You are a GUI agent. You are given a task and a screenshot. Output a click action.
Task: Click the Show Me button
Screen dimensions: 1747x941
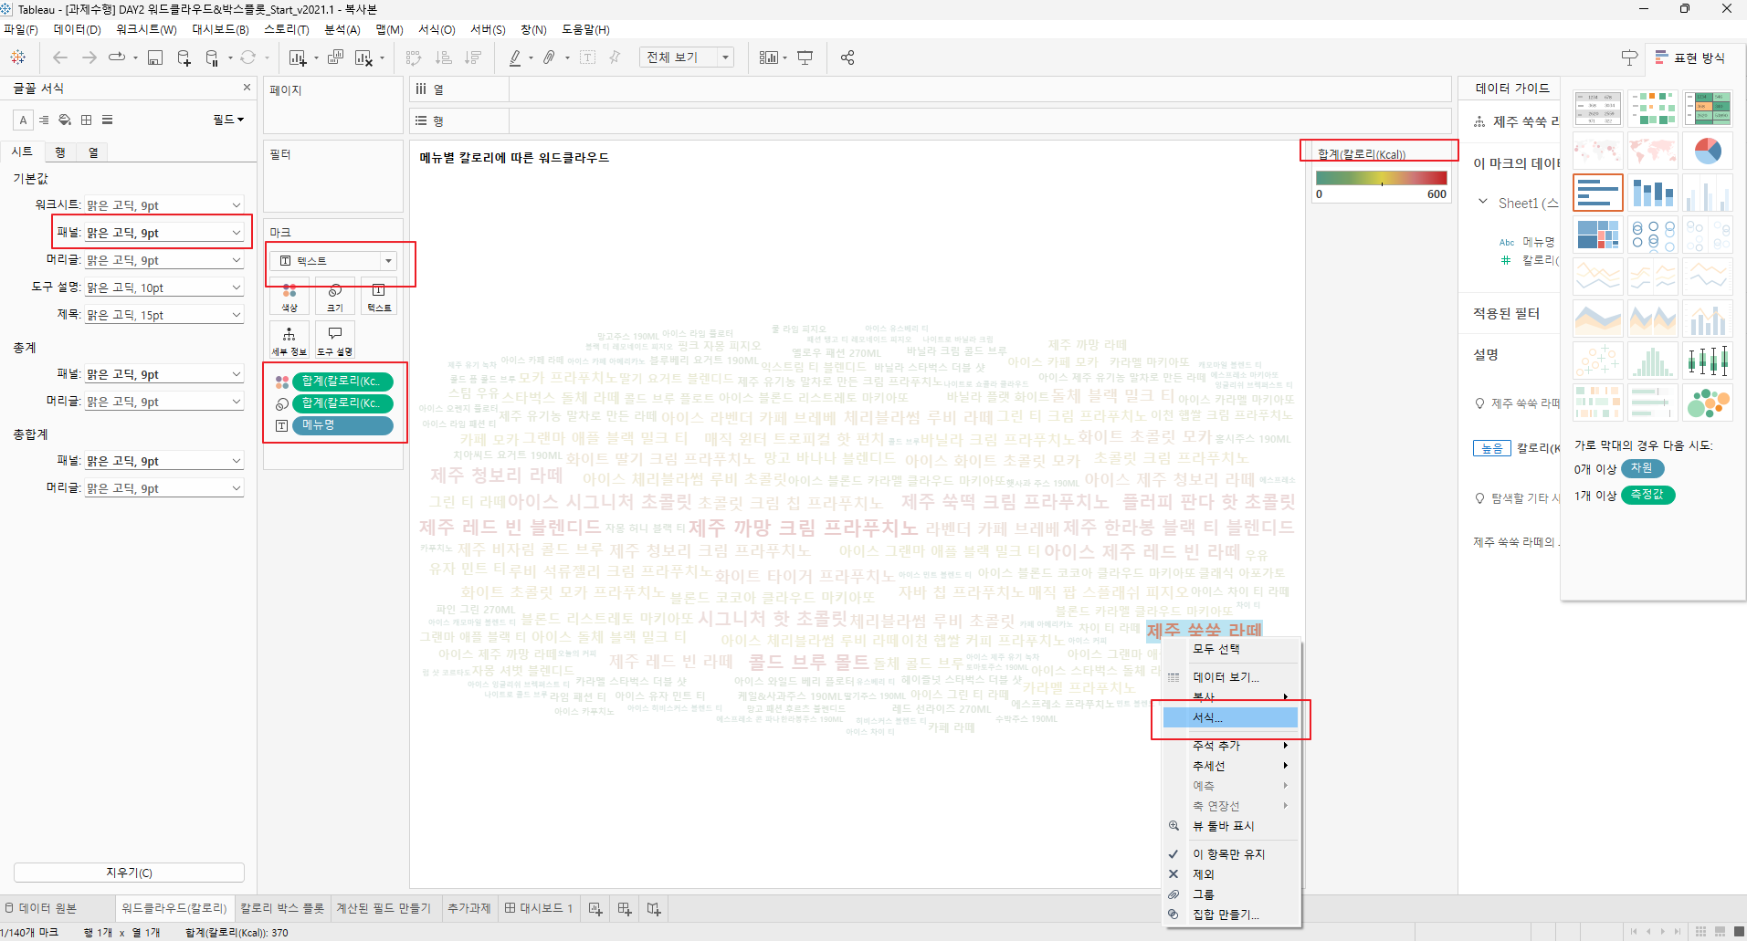click(1690, 58)
